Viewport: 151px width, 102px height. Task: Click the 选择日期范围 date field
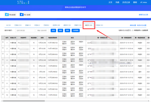click(25, 31)
